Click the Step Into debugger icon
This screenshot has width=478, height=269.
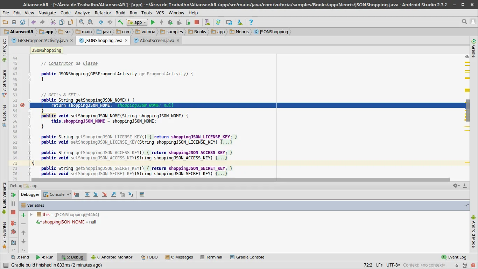pyautogui.click(x=96, y=194)
